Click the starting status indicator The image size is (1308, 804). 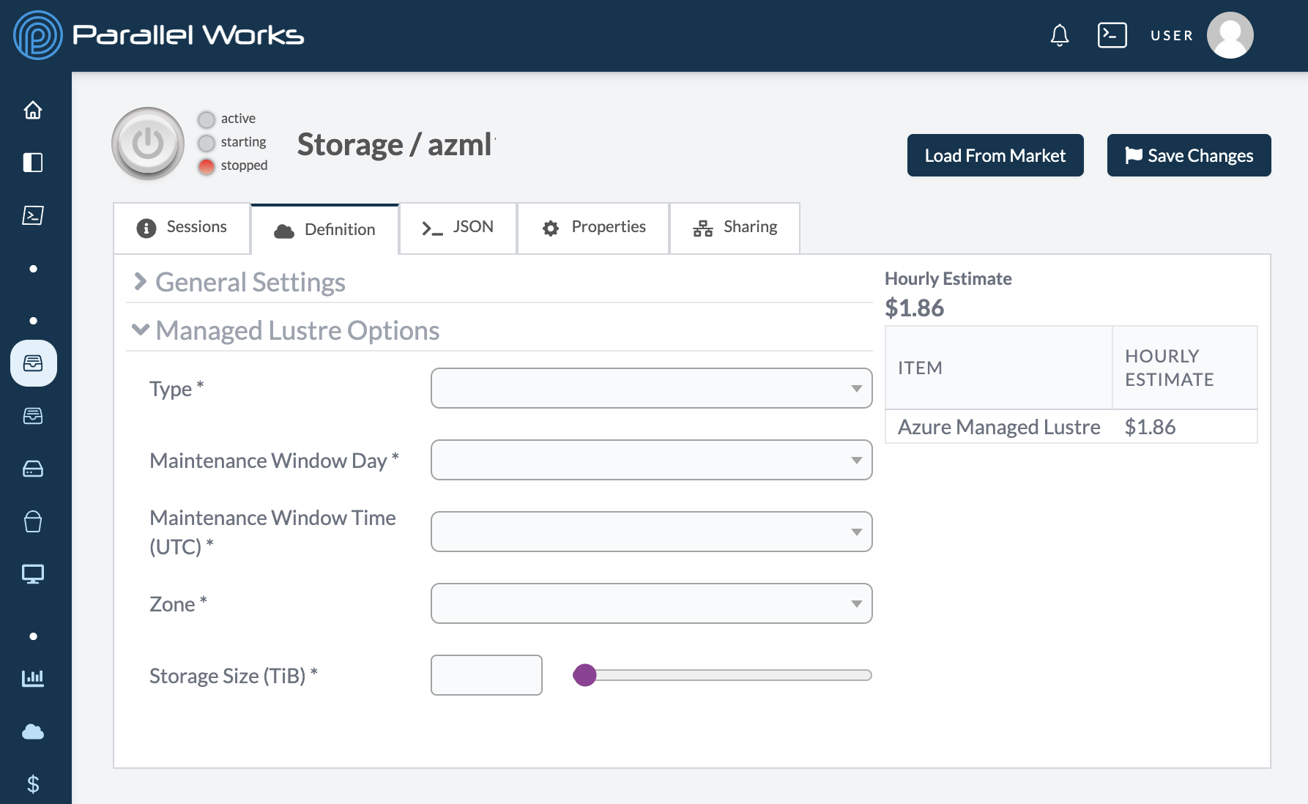pyautogui.click(x=207, y=143)
